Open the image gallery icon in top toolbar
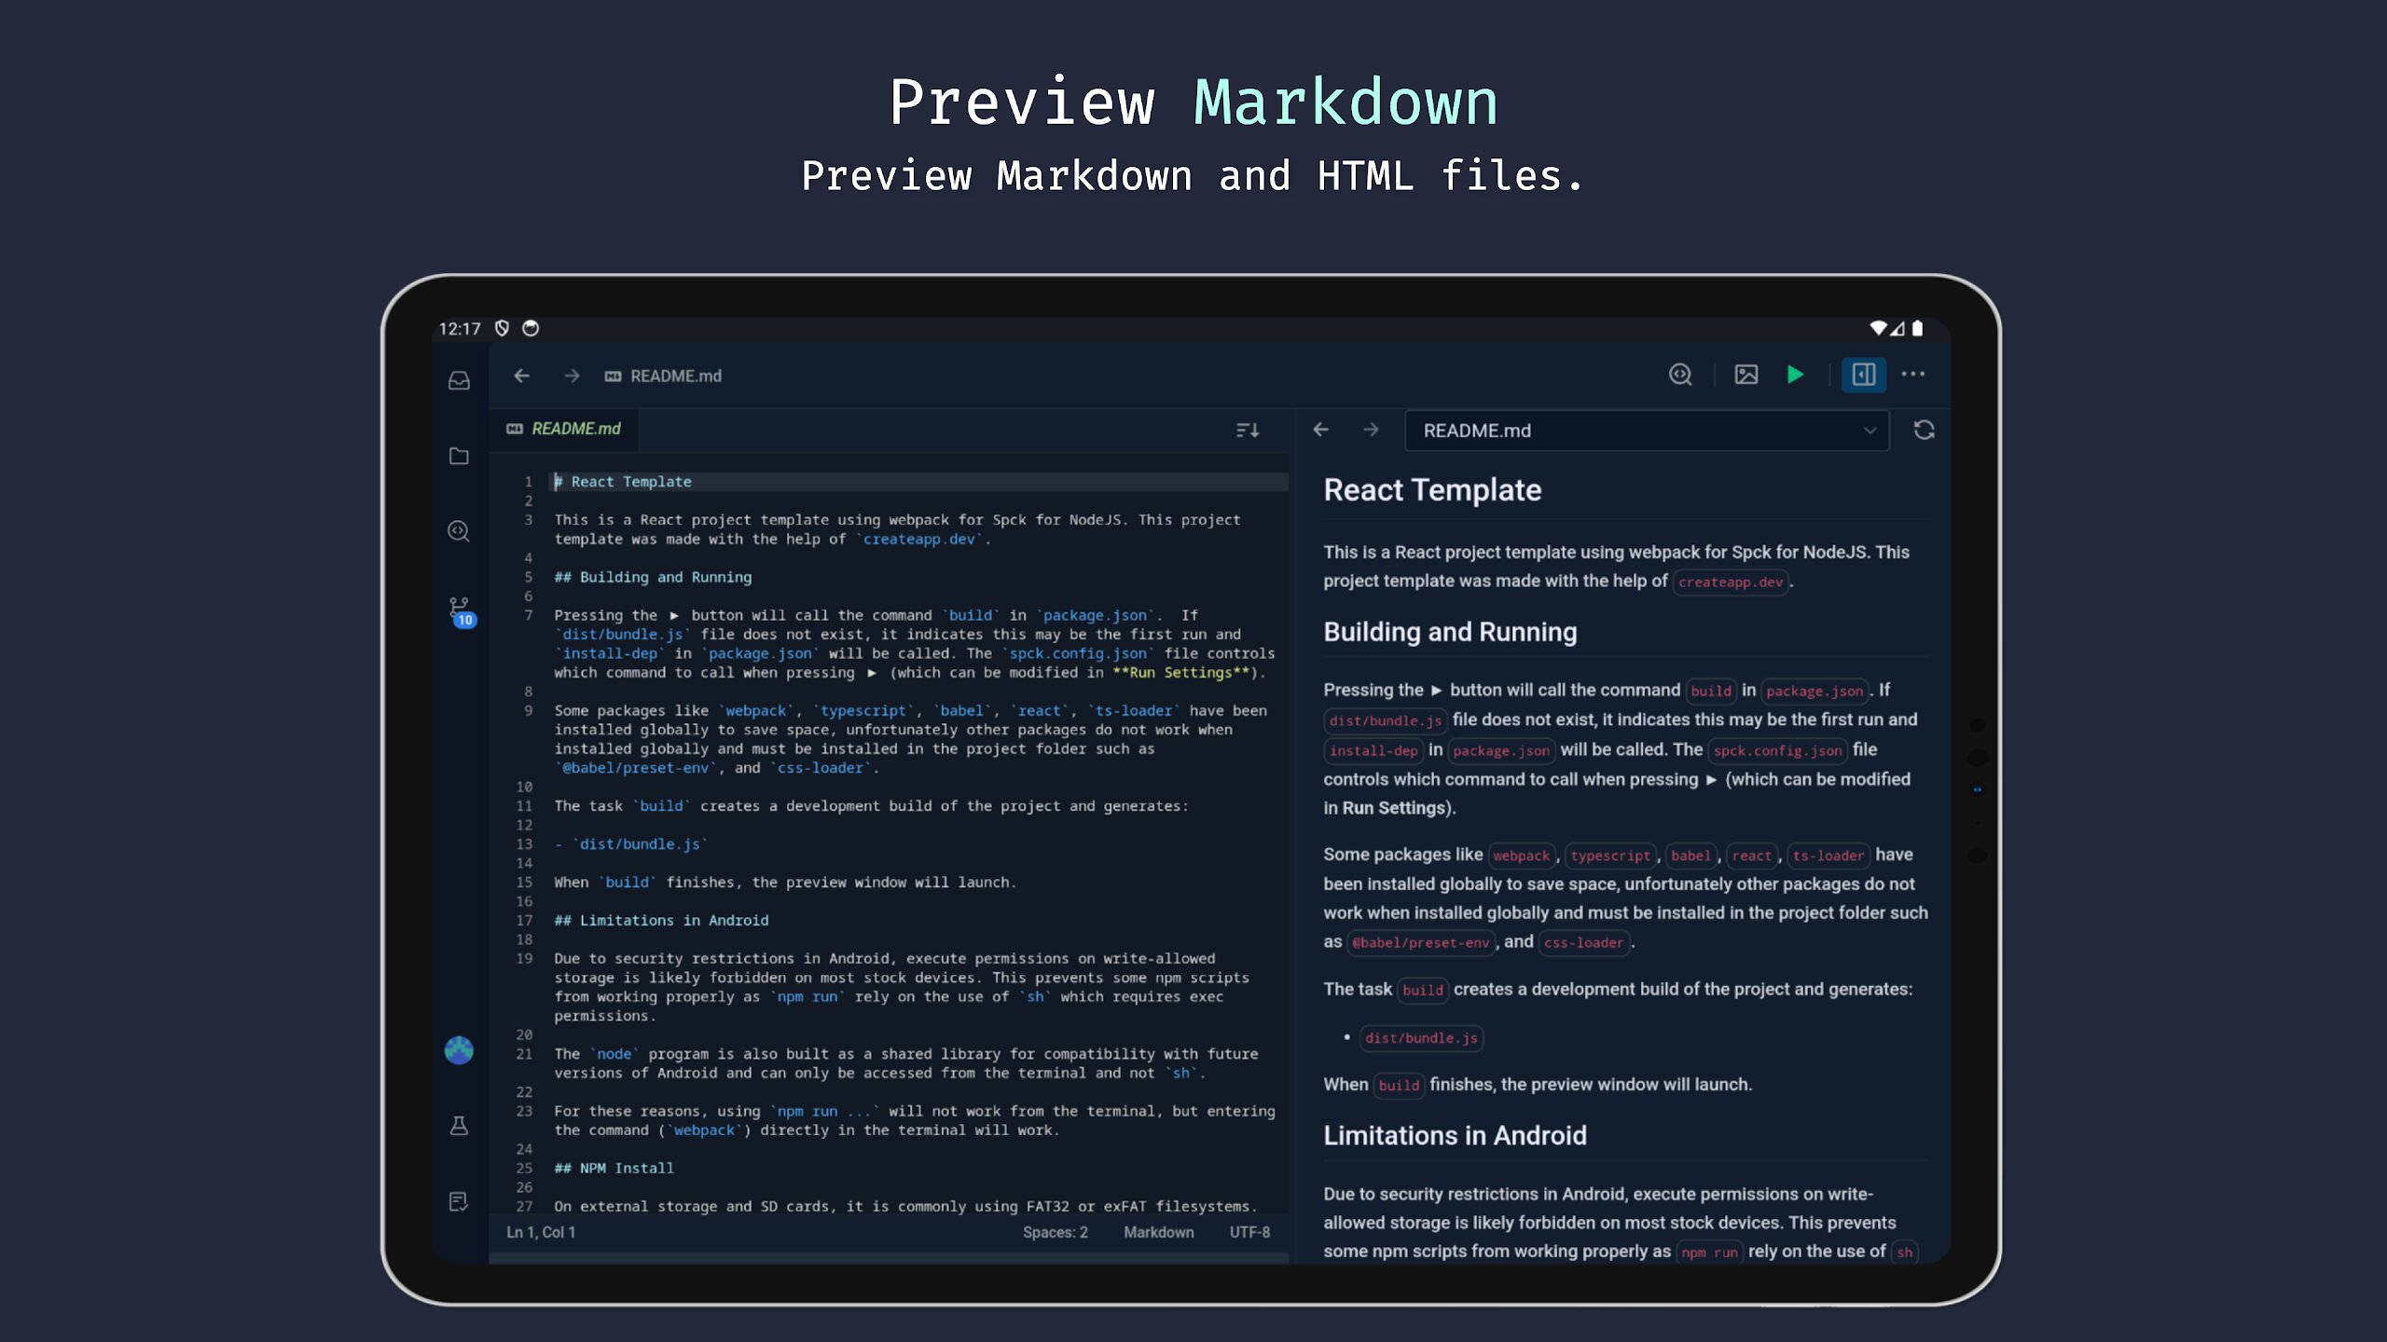Viewport: 2387px width, 1342px height. coord(1745,375)
